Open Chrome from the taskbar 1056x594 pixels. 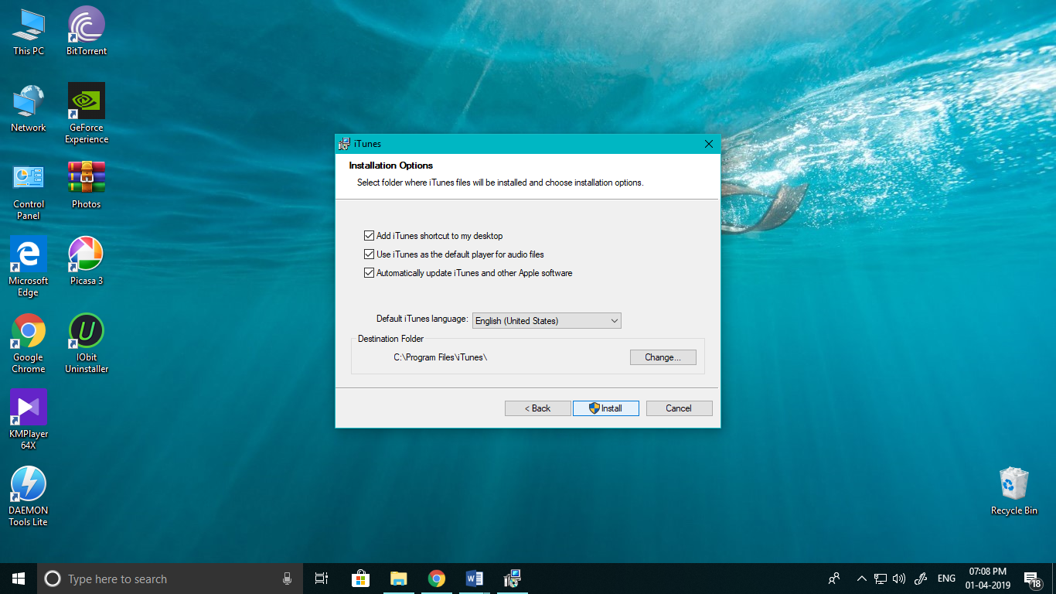[437, 579]
